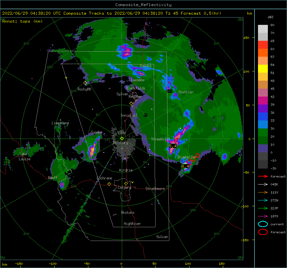Click the Blackfalds city label
287x268 pixels.
(136, 88)
